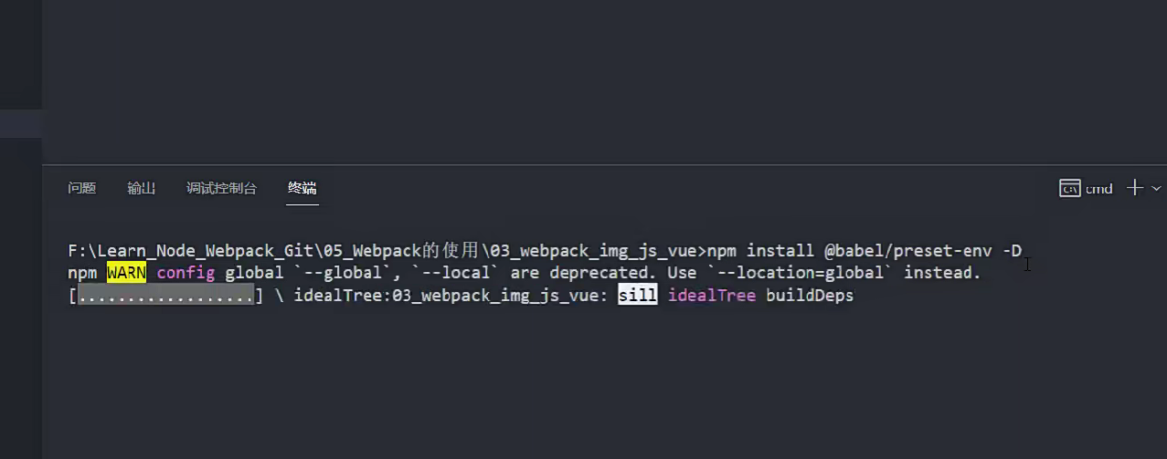Select the highlighted row in left sidebar

21,123
